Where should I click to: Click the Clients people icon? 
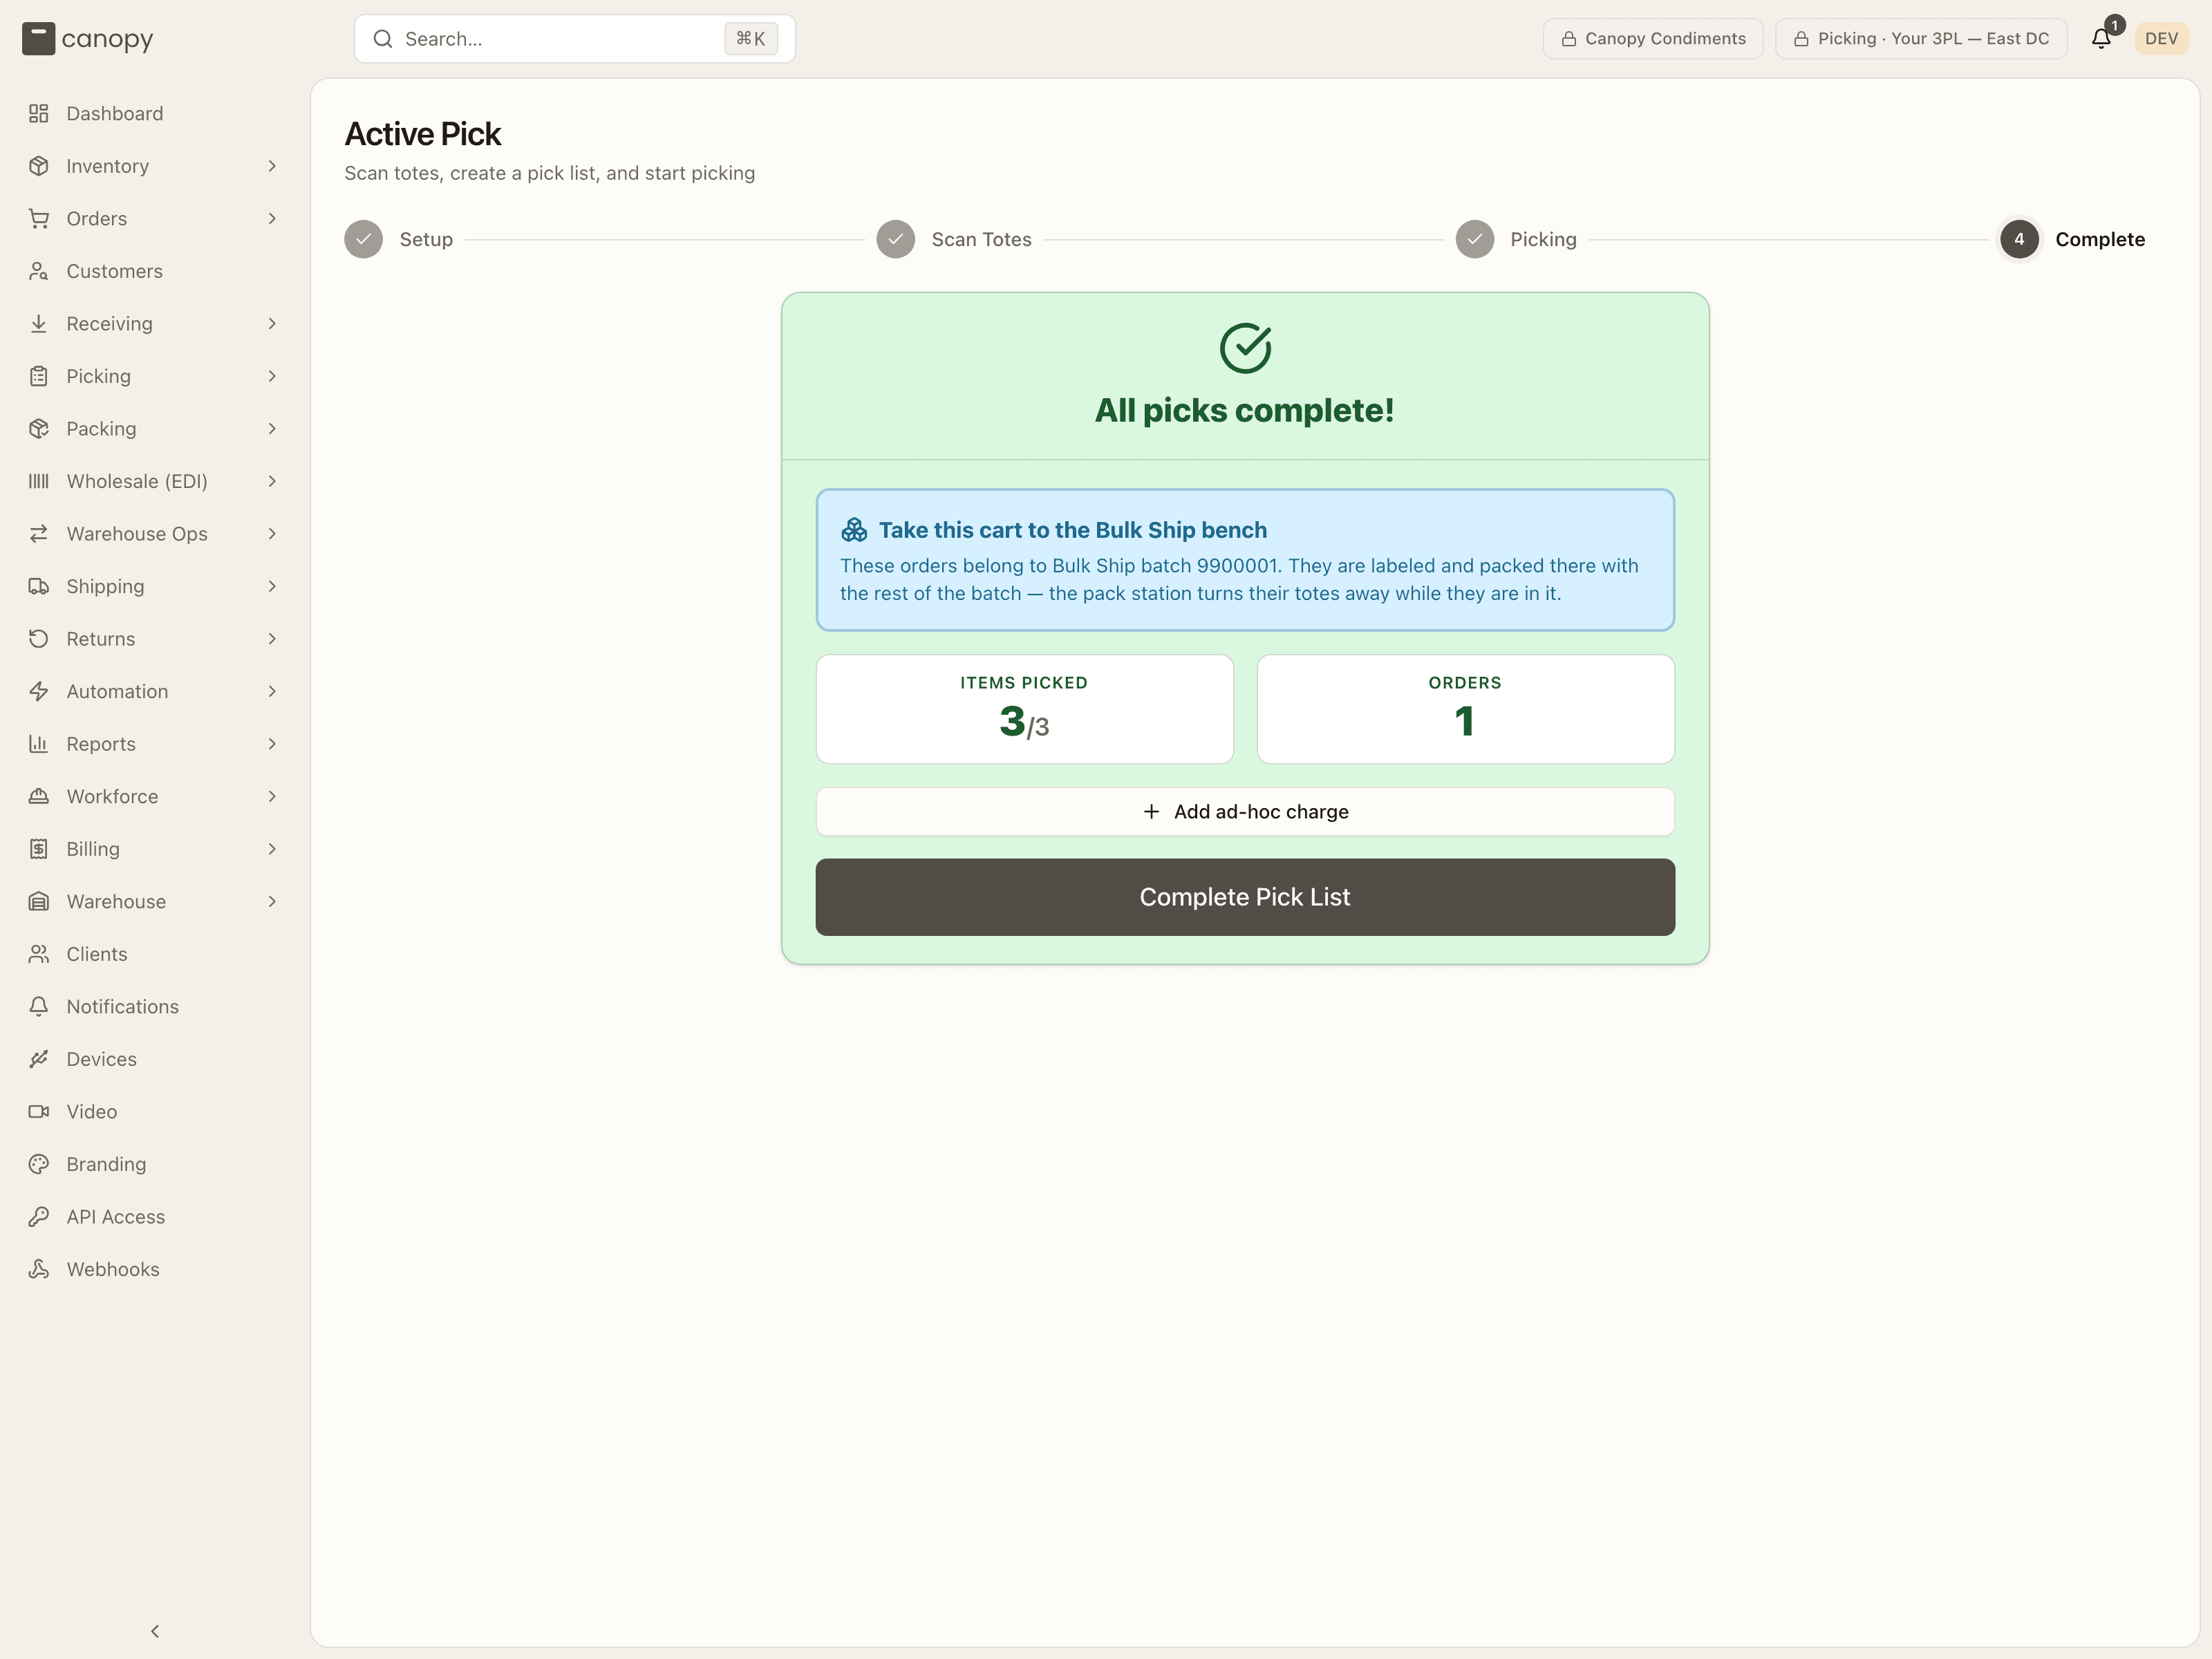pyautogui.click(x=38, y=954)
